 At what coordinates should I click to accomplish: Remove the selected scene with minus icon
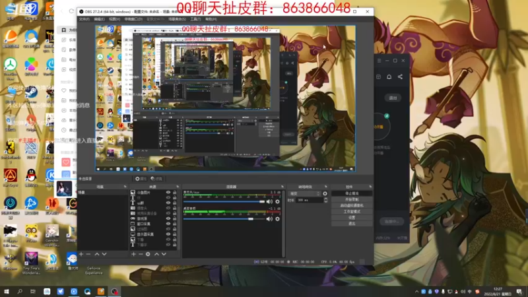[x=88, y=254]
